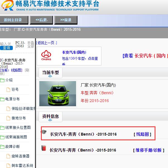
Task: Open the 旋转连接器 tree item
Action: coord(20,156)
